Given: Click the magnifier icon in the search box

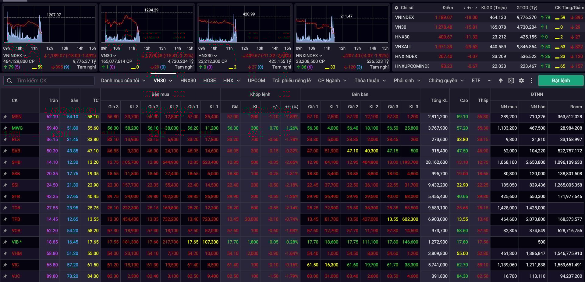Looking at the screenshot, I should click(9, 80).
